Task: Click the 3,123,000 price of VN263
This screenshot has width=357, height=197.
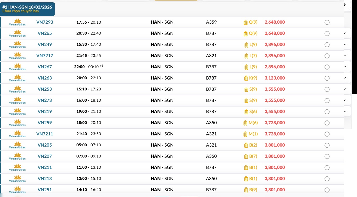Action: coord(275,78)
